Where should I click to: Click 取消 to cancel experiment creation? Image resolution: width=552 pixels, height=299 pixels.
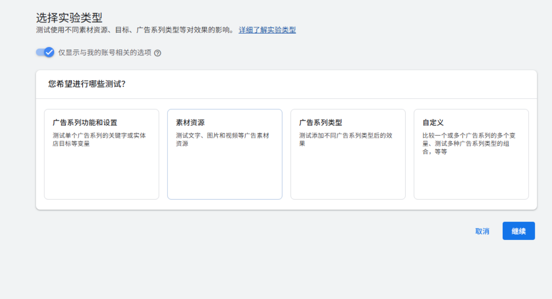pos(482,231)
